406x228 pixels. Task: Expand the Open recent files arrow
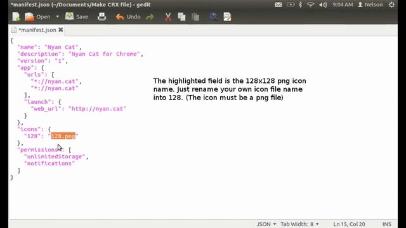coord(57,17)
